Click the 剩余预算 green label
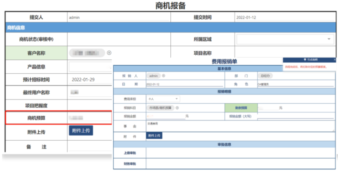Viewport: 338px width, 173px height. coord(241,108)
